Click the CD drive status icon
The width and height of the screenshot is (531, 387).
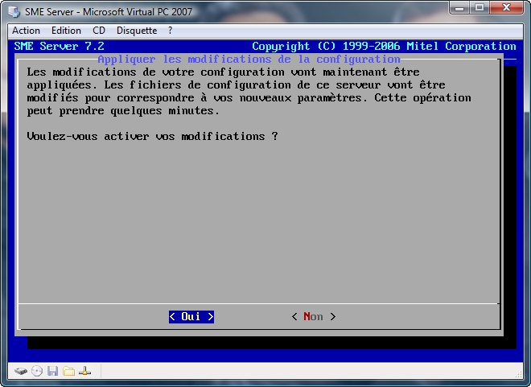coord(37,372)
